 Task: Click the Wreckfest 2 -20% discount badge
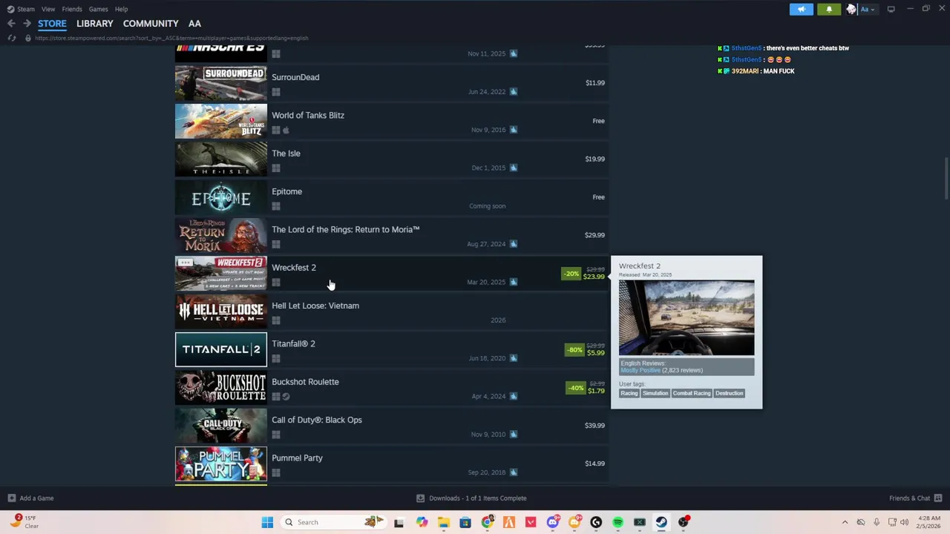[x=571, y=274]
